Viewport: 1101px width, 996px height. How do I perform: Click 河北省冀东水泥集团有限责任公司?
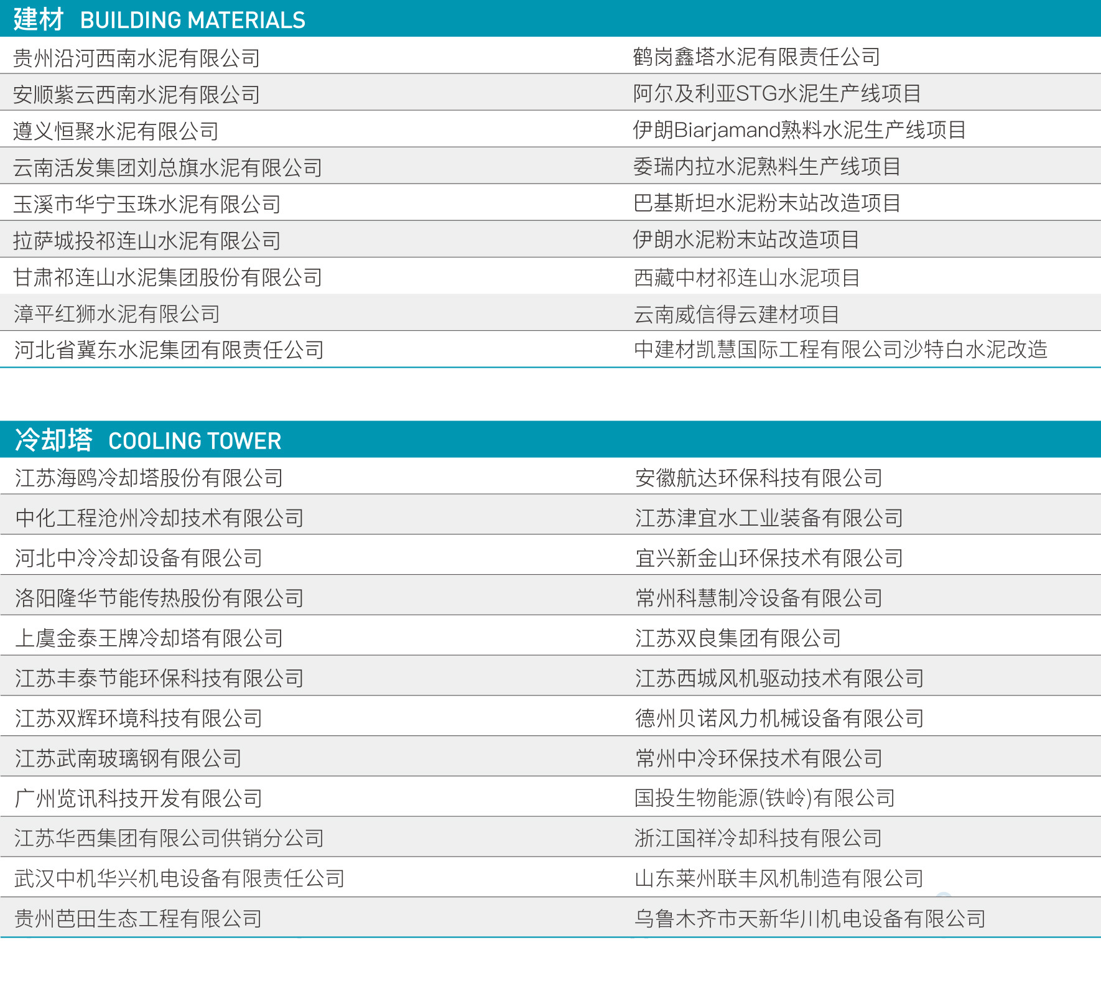pos(169,350)
